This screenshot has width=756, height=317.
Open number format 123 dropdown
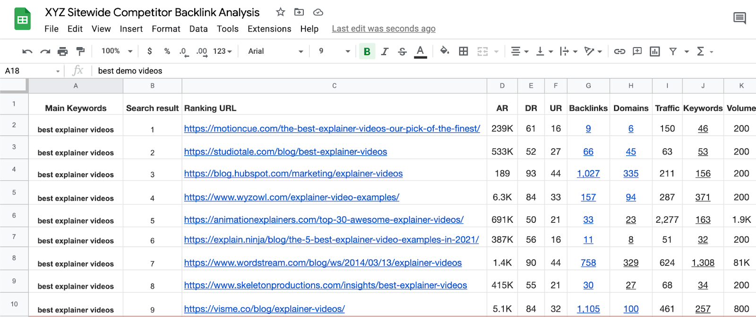(x=222, y=51)
